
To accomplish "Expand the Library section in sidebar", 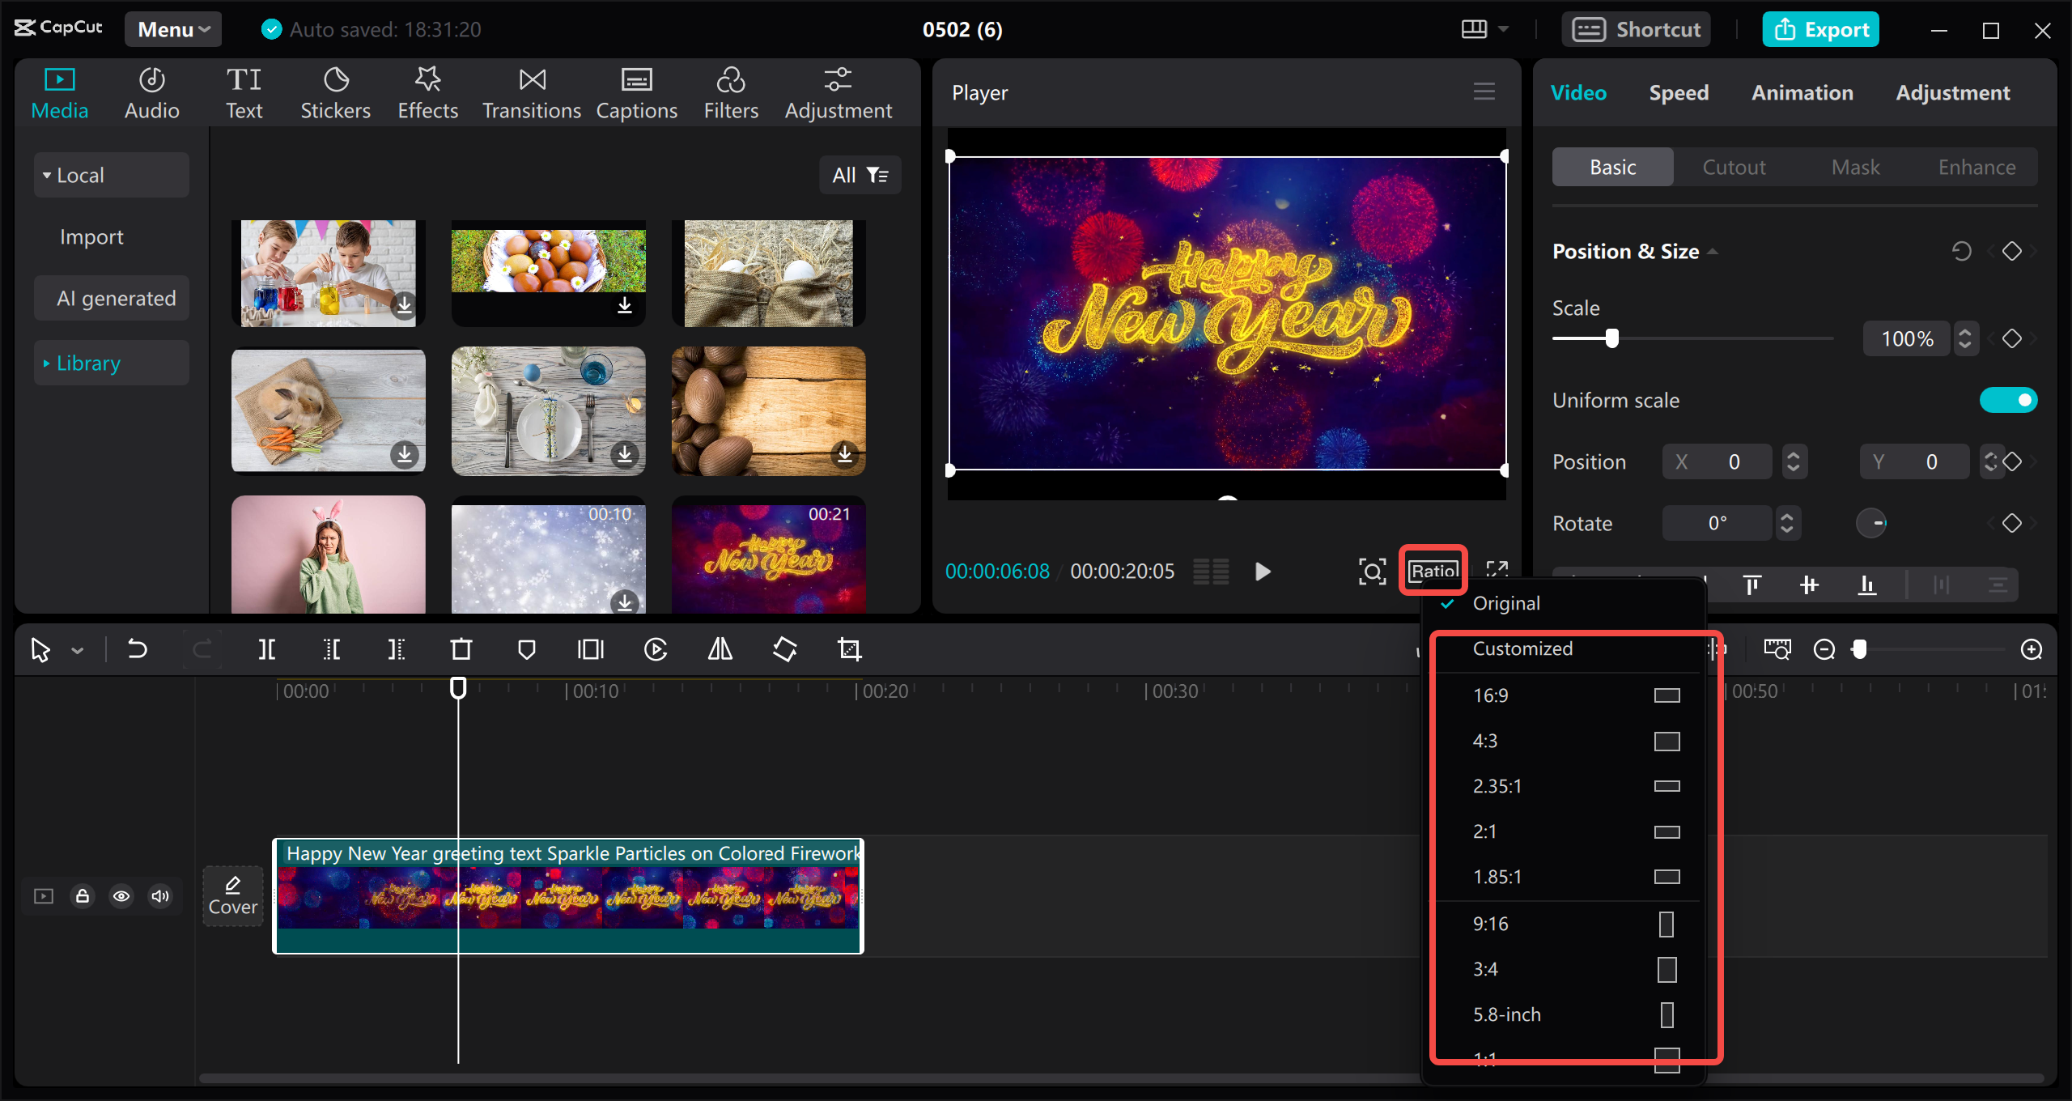I will click(89, 363).
